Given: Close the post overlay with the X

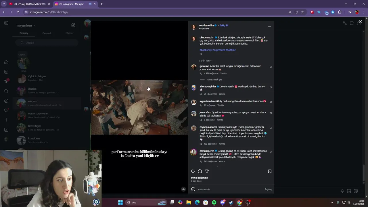Looking at the screenshot, I should click(360, 21).
